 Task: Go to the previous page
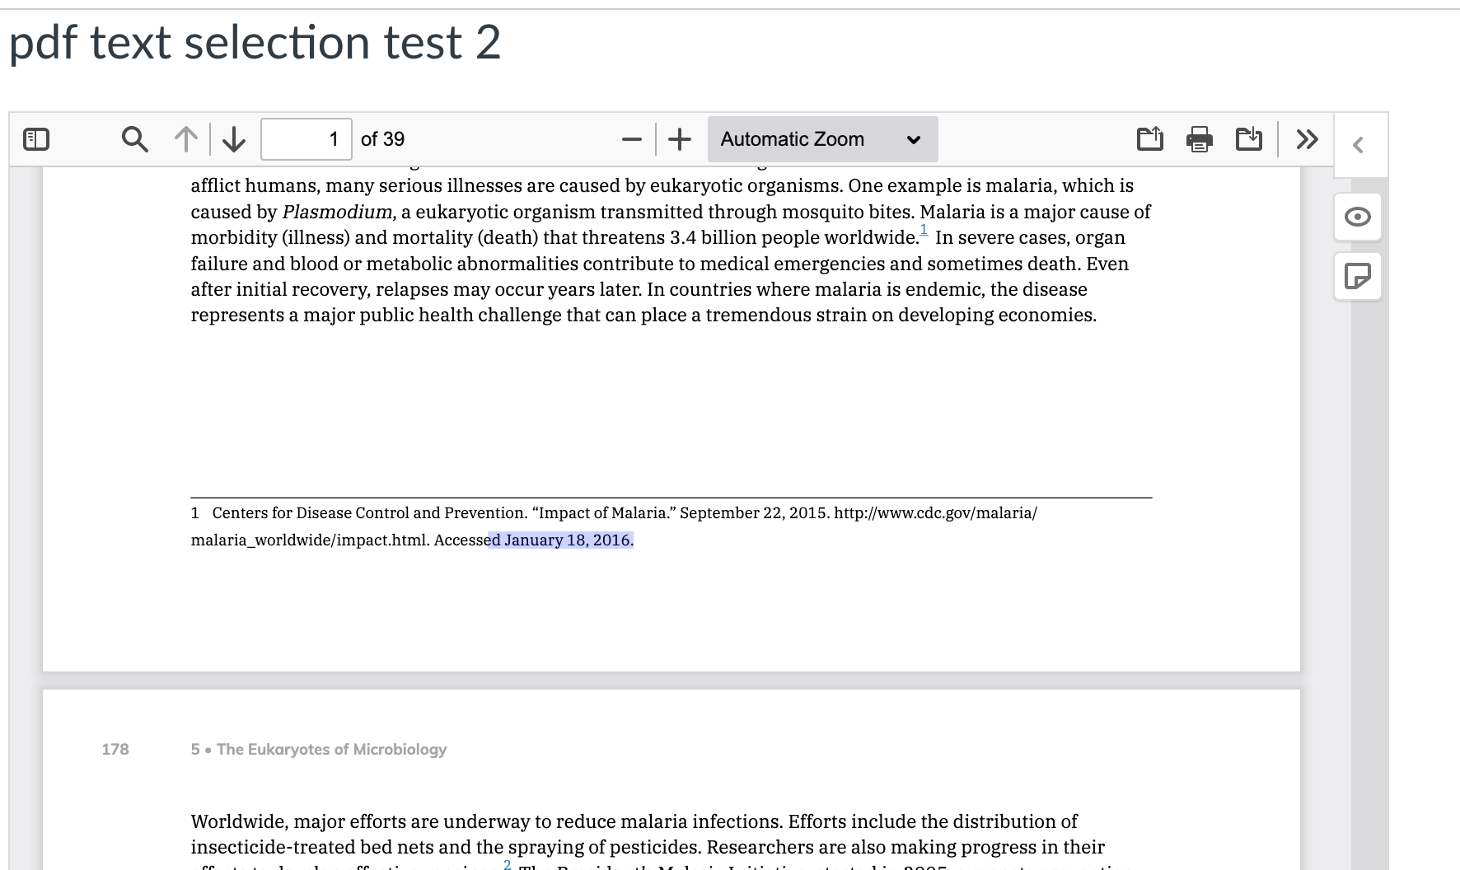(185, 138)
